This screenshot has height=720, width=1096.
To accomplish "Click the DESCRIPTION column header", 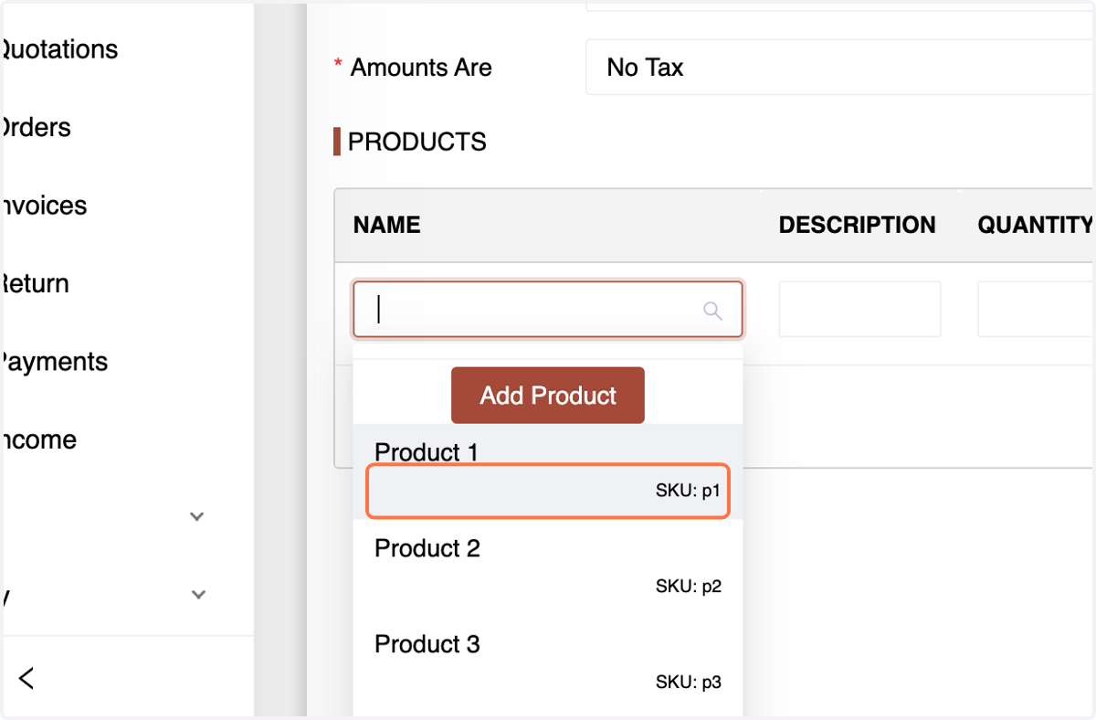I will point(858,226).
